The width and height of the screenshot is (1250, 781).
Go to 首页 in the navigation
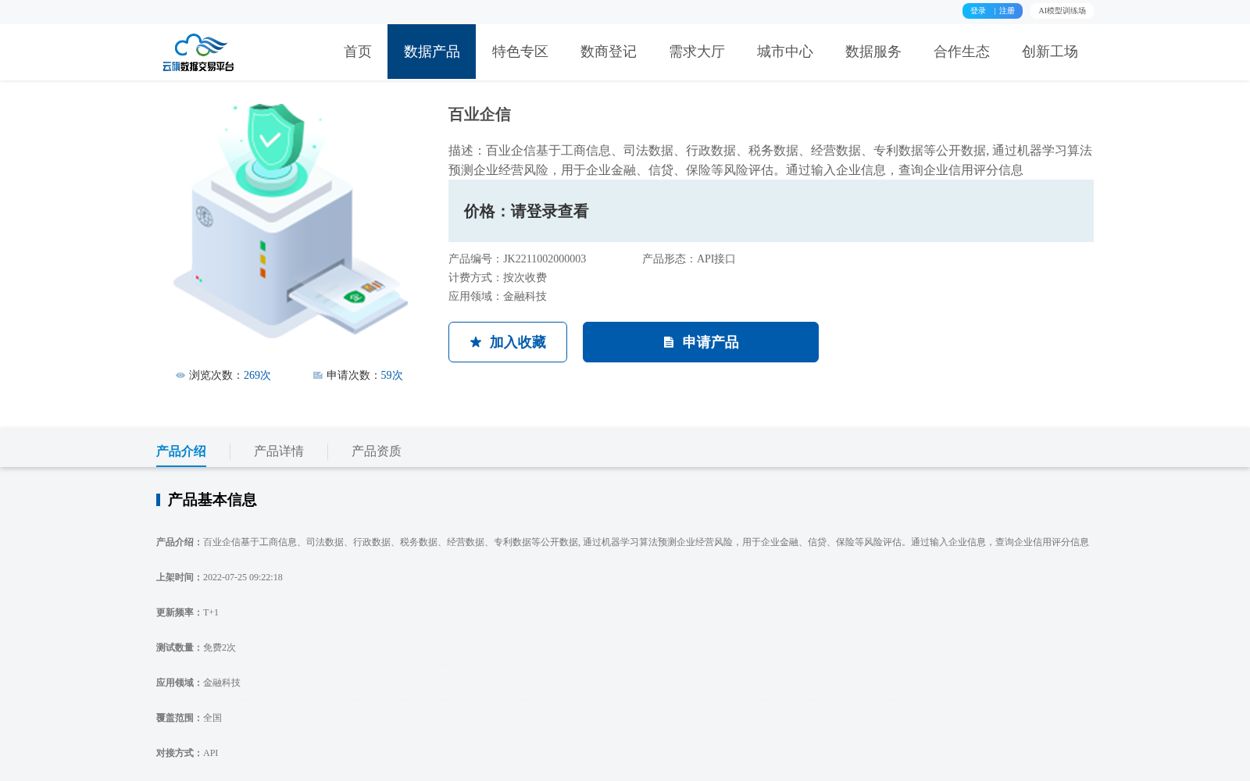pyautogui.click(x=358, y=52)
